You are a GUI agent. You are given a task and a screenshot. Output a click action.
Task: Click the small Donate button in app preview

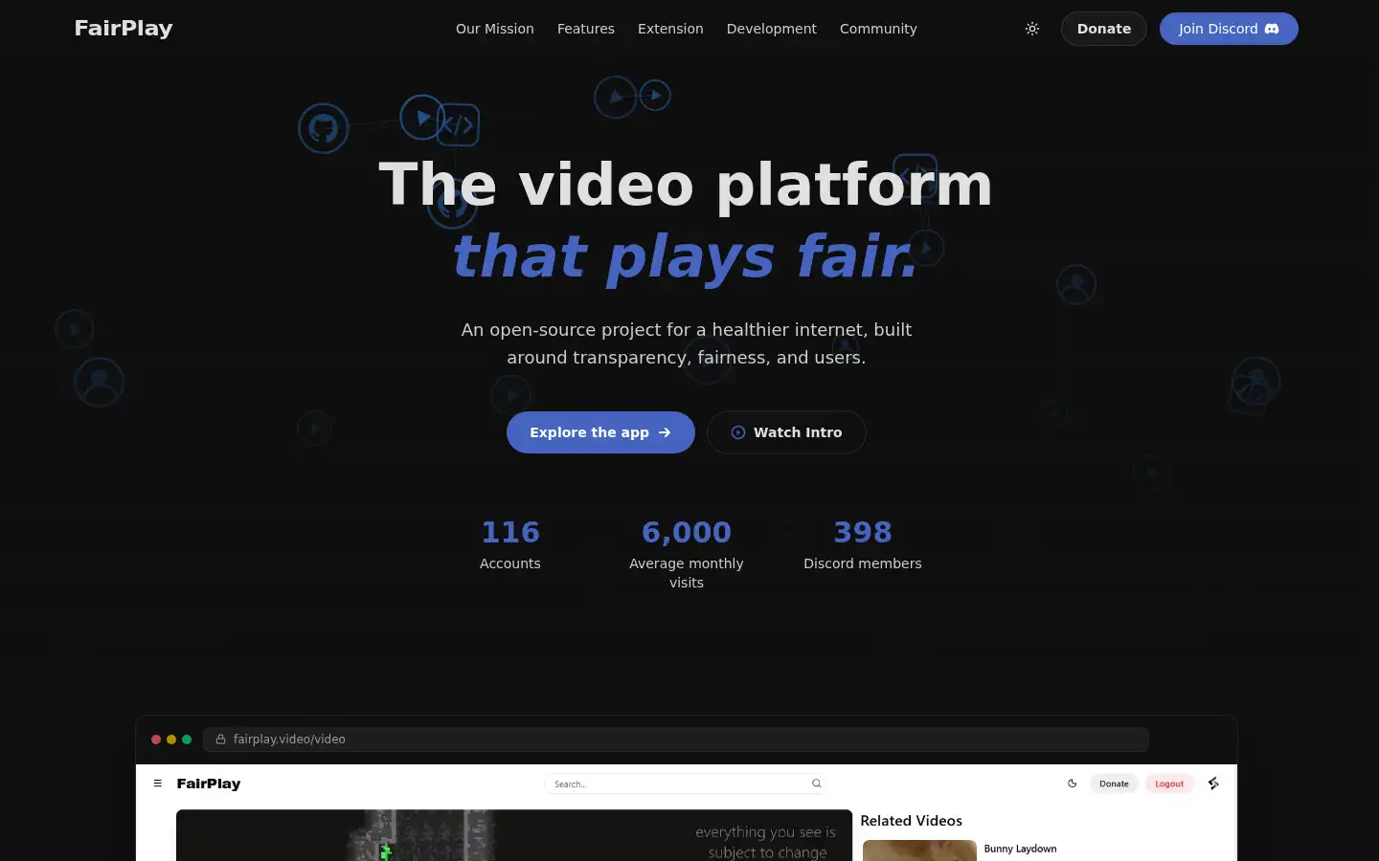1114,784
